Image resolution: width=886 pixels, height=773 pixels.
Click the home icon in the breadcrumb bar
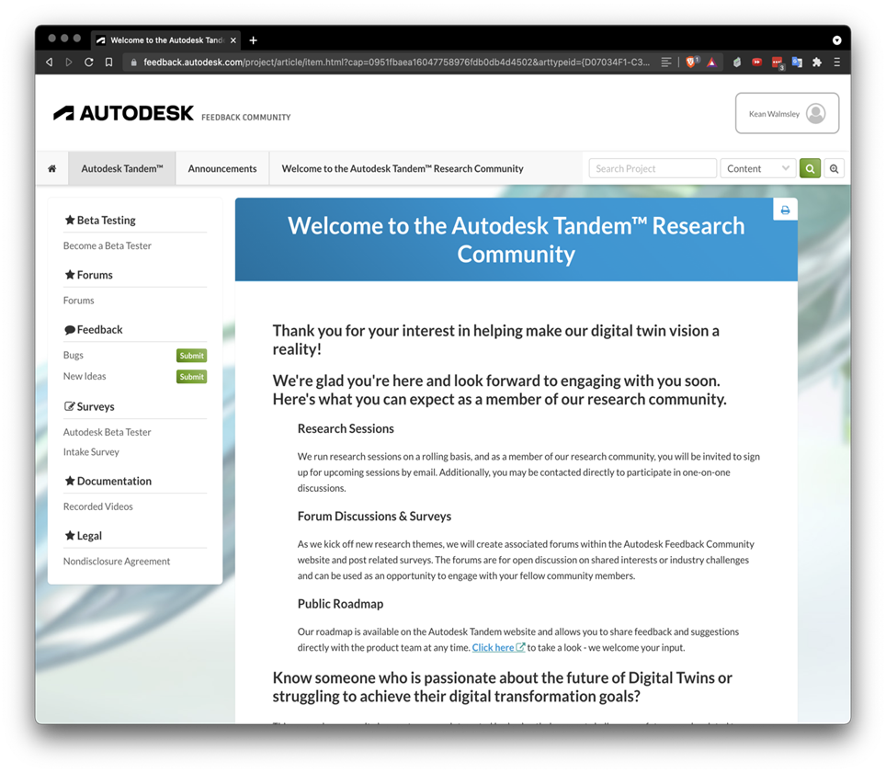(52, 169)
